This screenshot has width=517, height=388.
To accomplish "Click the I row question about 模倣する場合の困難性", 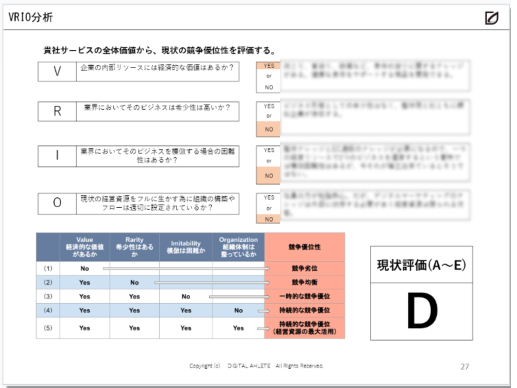I will click(158, 155).
